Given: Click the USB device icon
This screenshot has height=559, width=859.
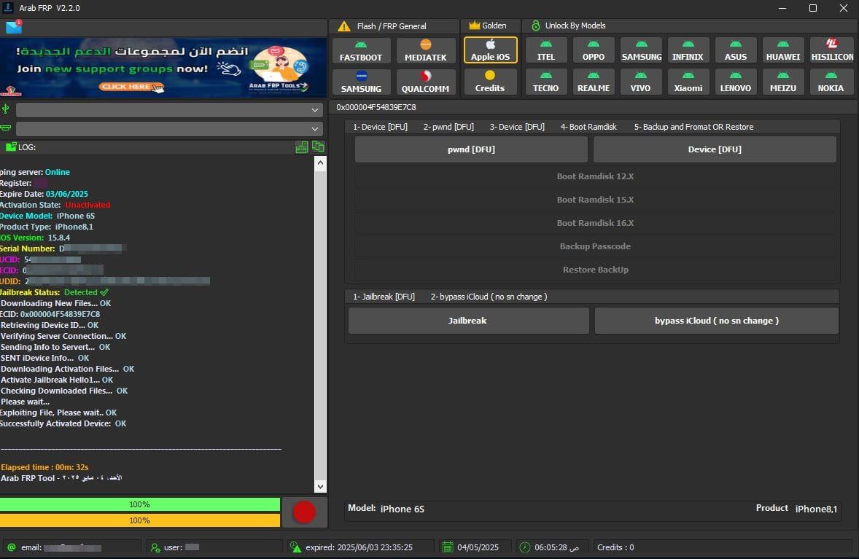Looking at the screenshot, I should (6, 109).
